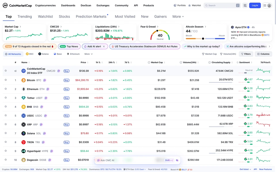The height and width of the screenshot is (172, 276).
Task: Click Buy button for Bitcoin
Action: (66, 80)
